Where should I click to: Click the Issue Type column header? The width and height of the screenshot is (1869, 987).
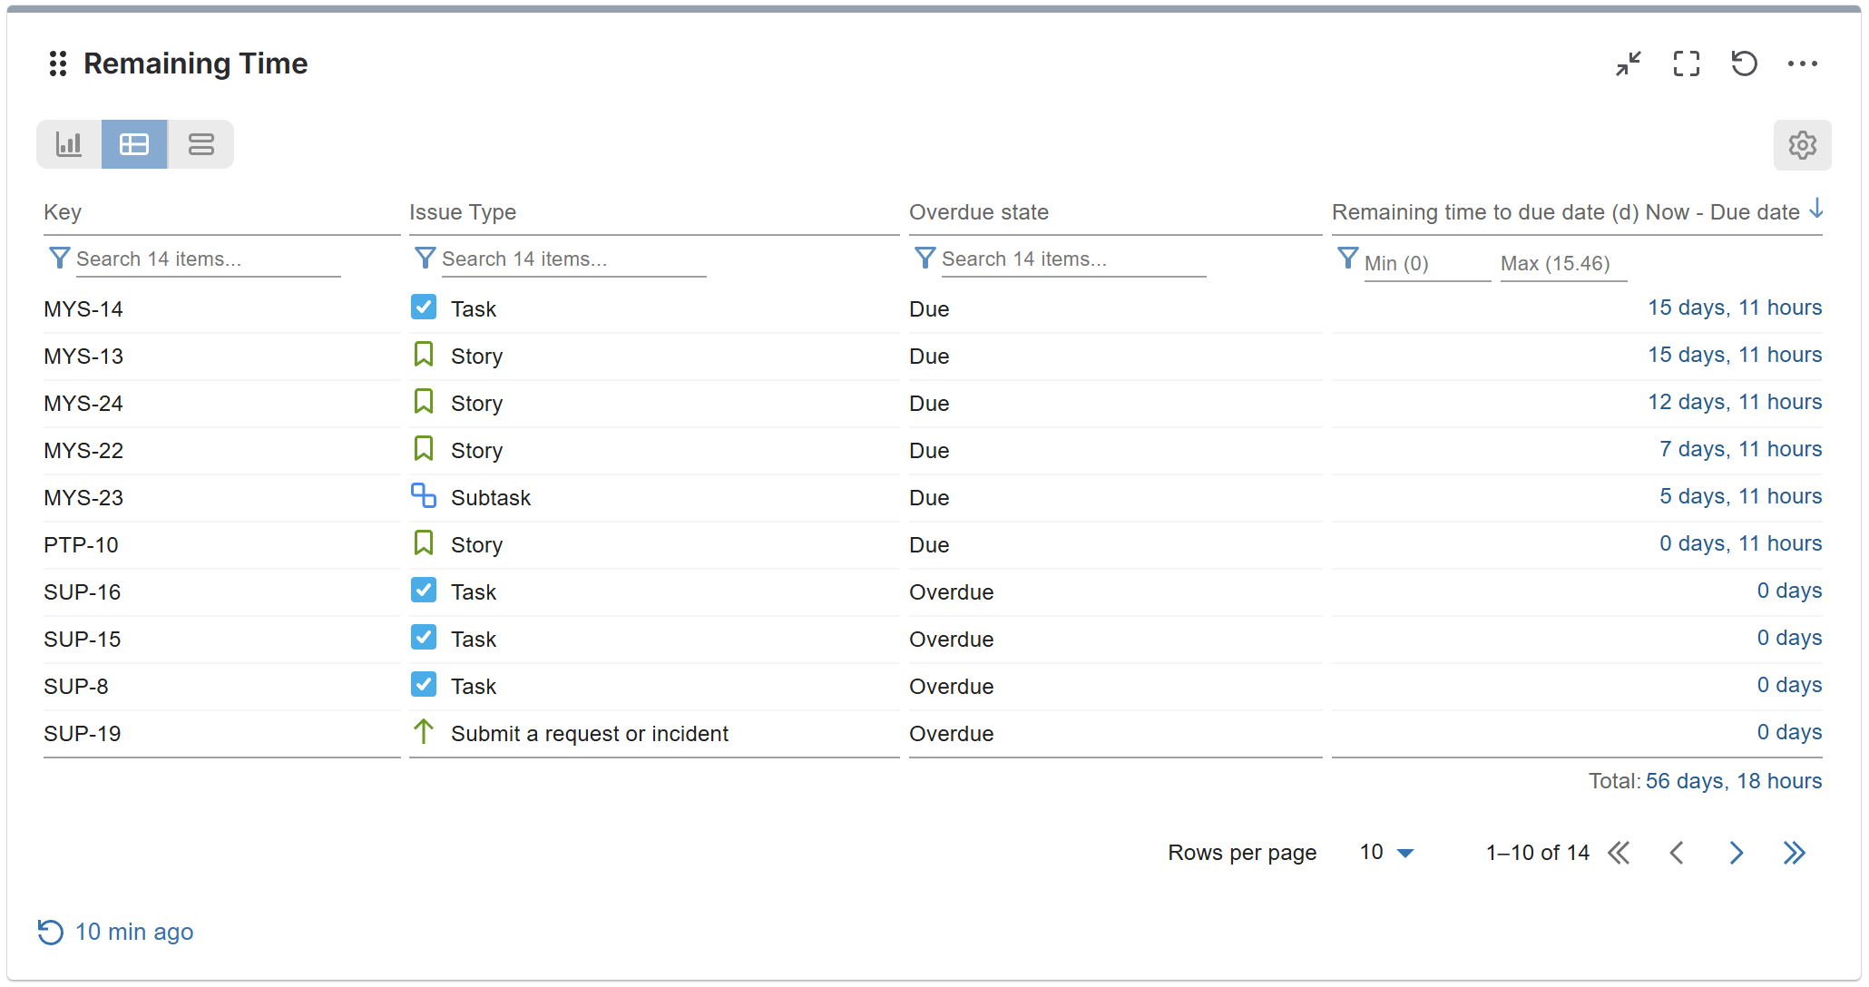(x=462, y=212)
